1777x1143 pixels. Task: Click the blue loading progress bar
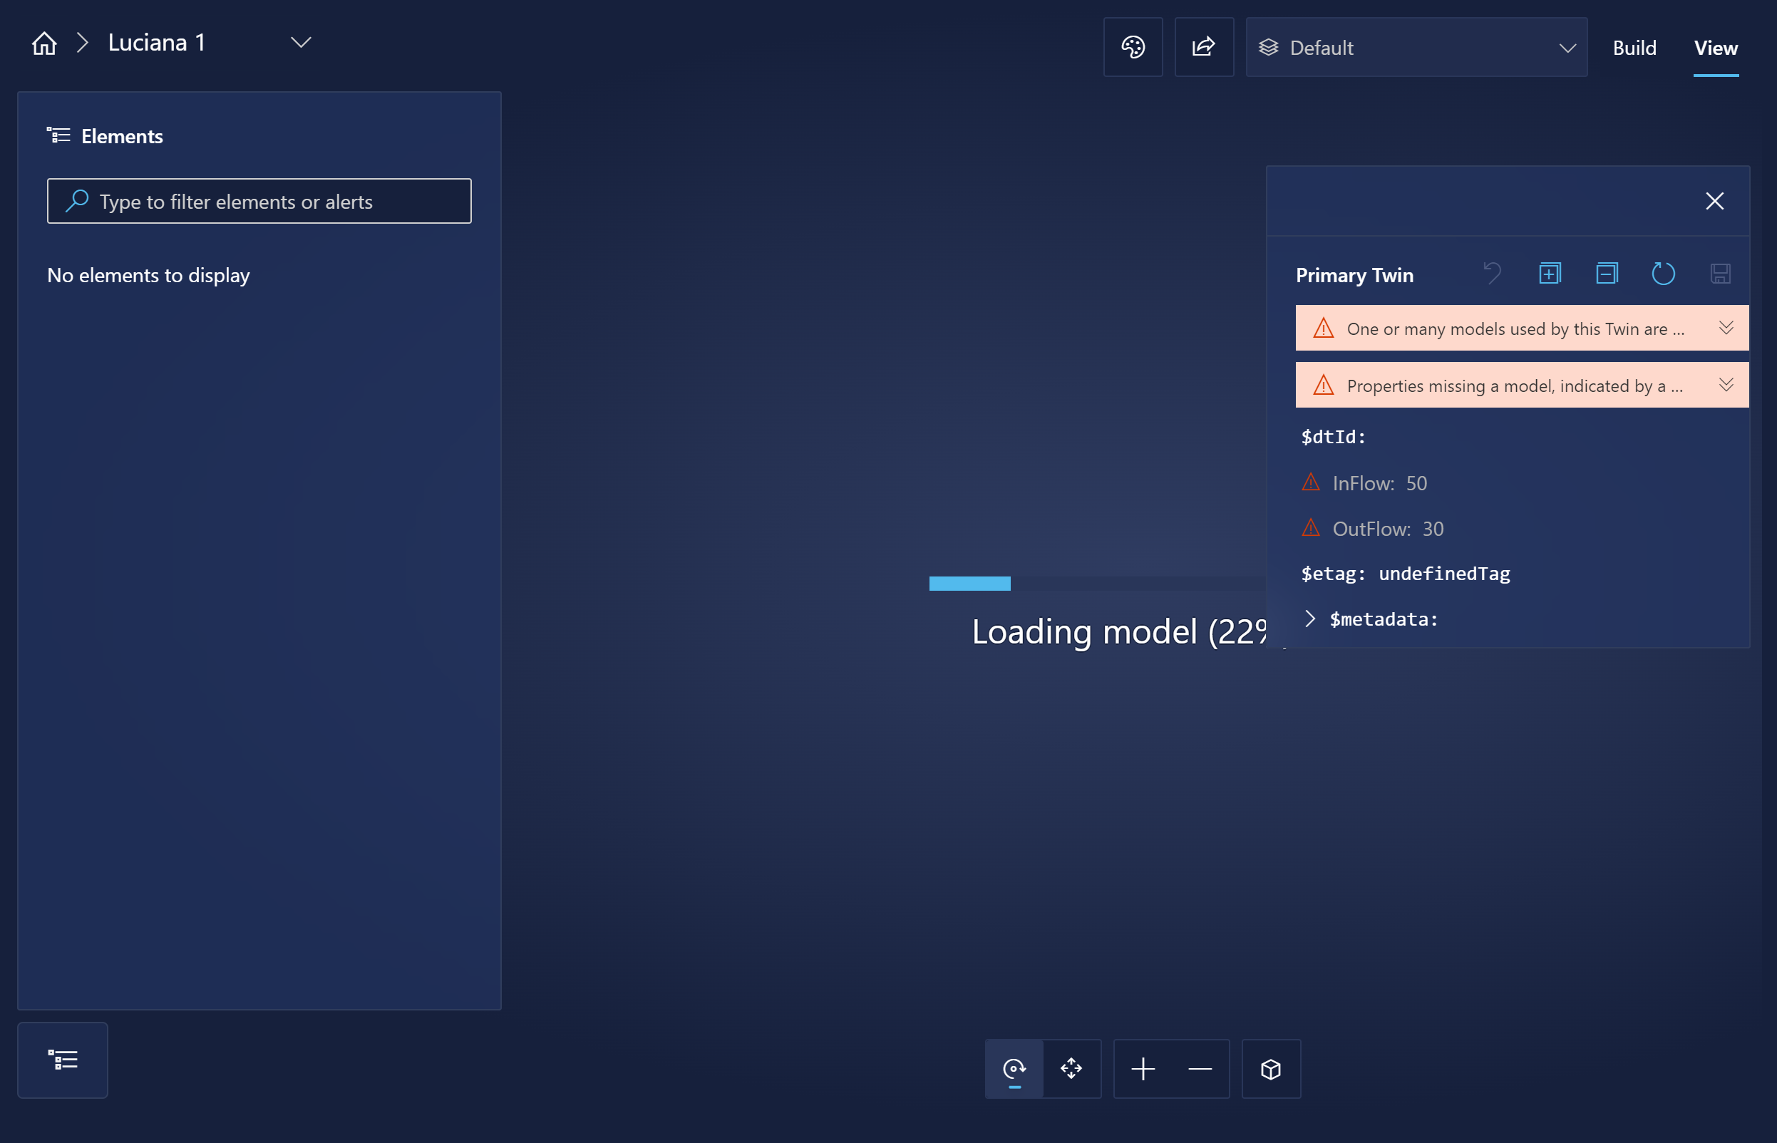tap(969, 584)
